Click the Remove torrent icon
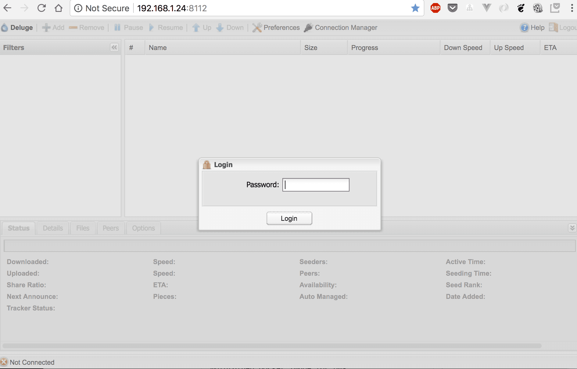The height and width of the screenshot is (369, 577). point(73,27)
